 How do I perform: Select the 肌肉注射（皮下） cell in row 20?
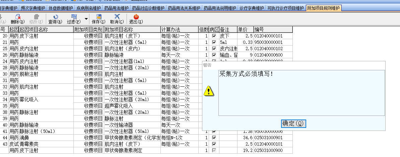[132, 36]
